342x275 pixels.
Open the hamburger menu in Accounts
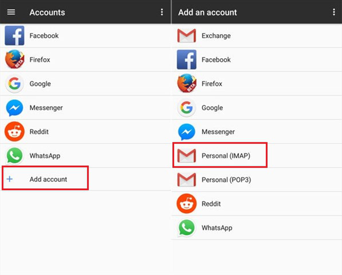[11, 12]
